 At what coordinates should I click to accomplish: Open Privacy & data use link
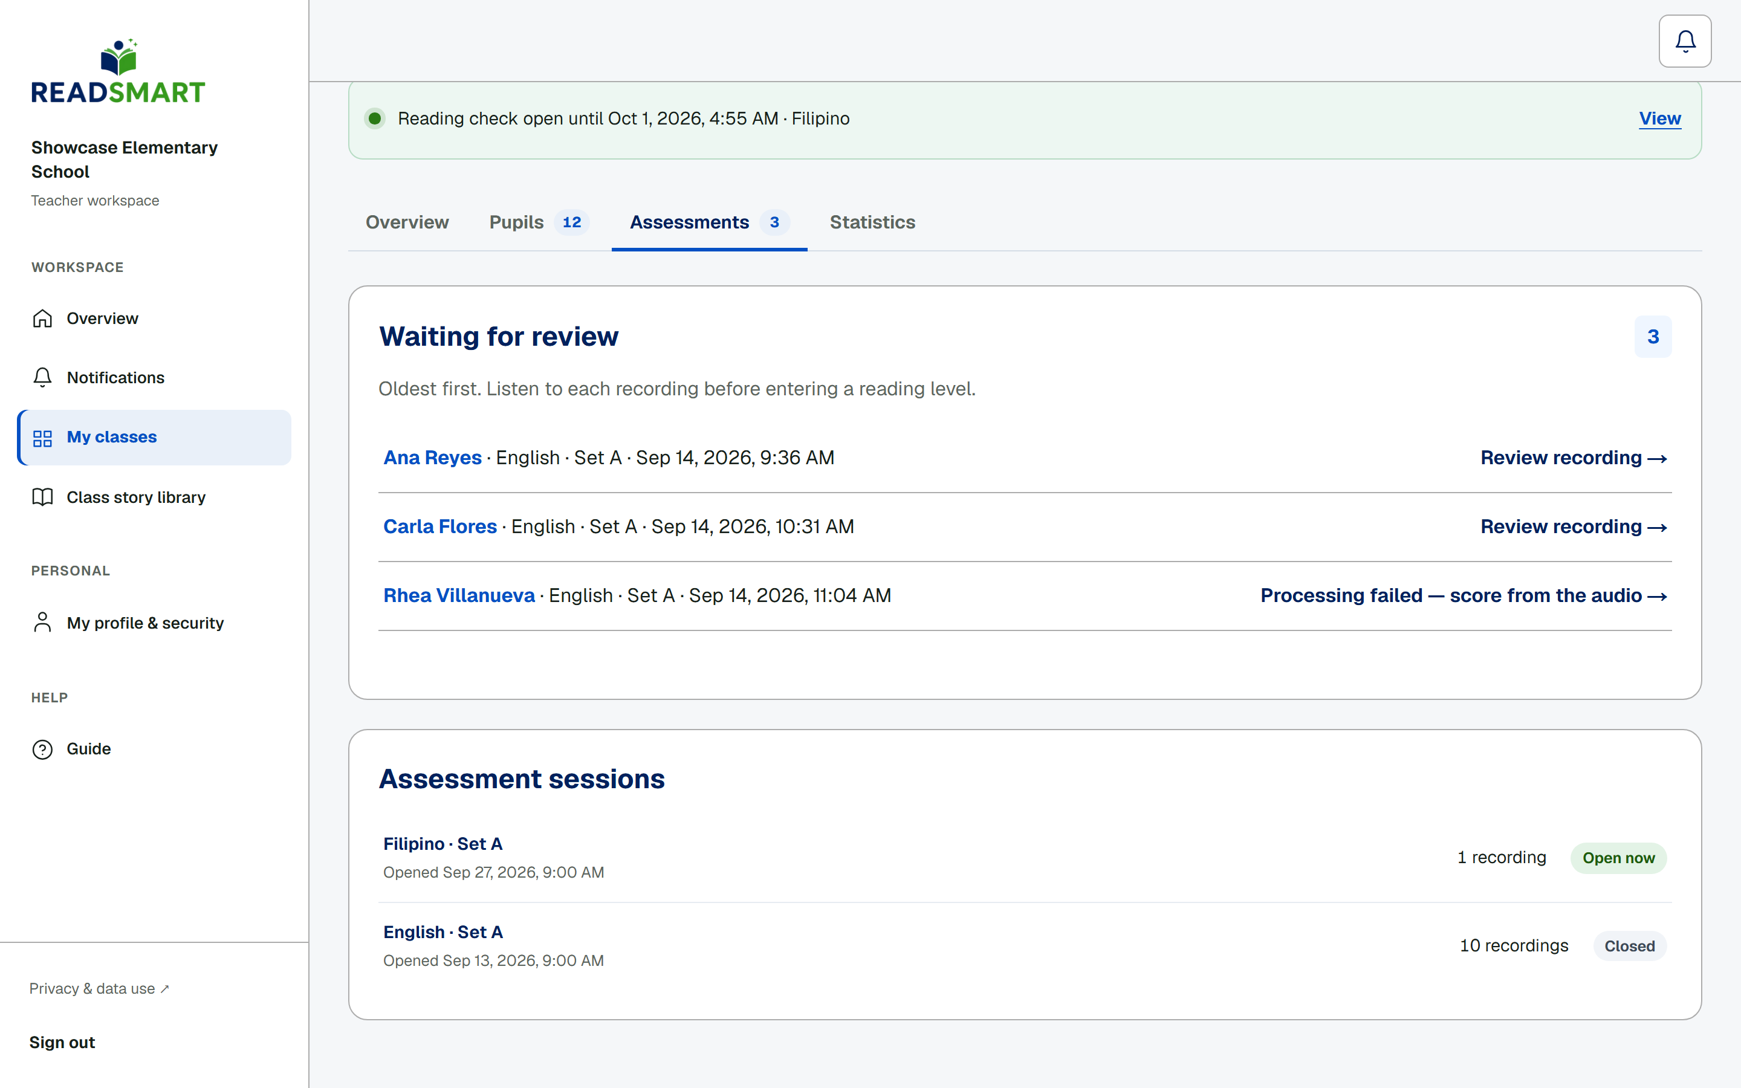99,989
